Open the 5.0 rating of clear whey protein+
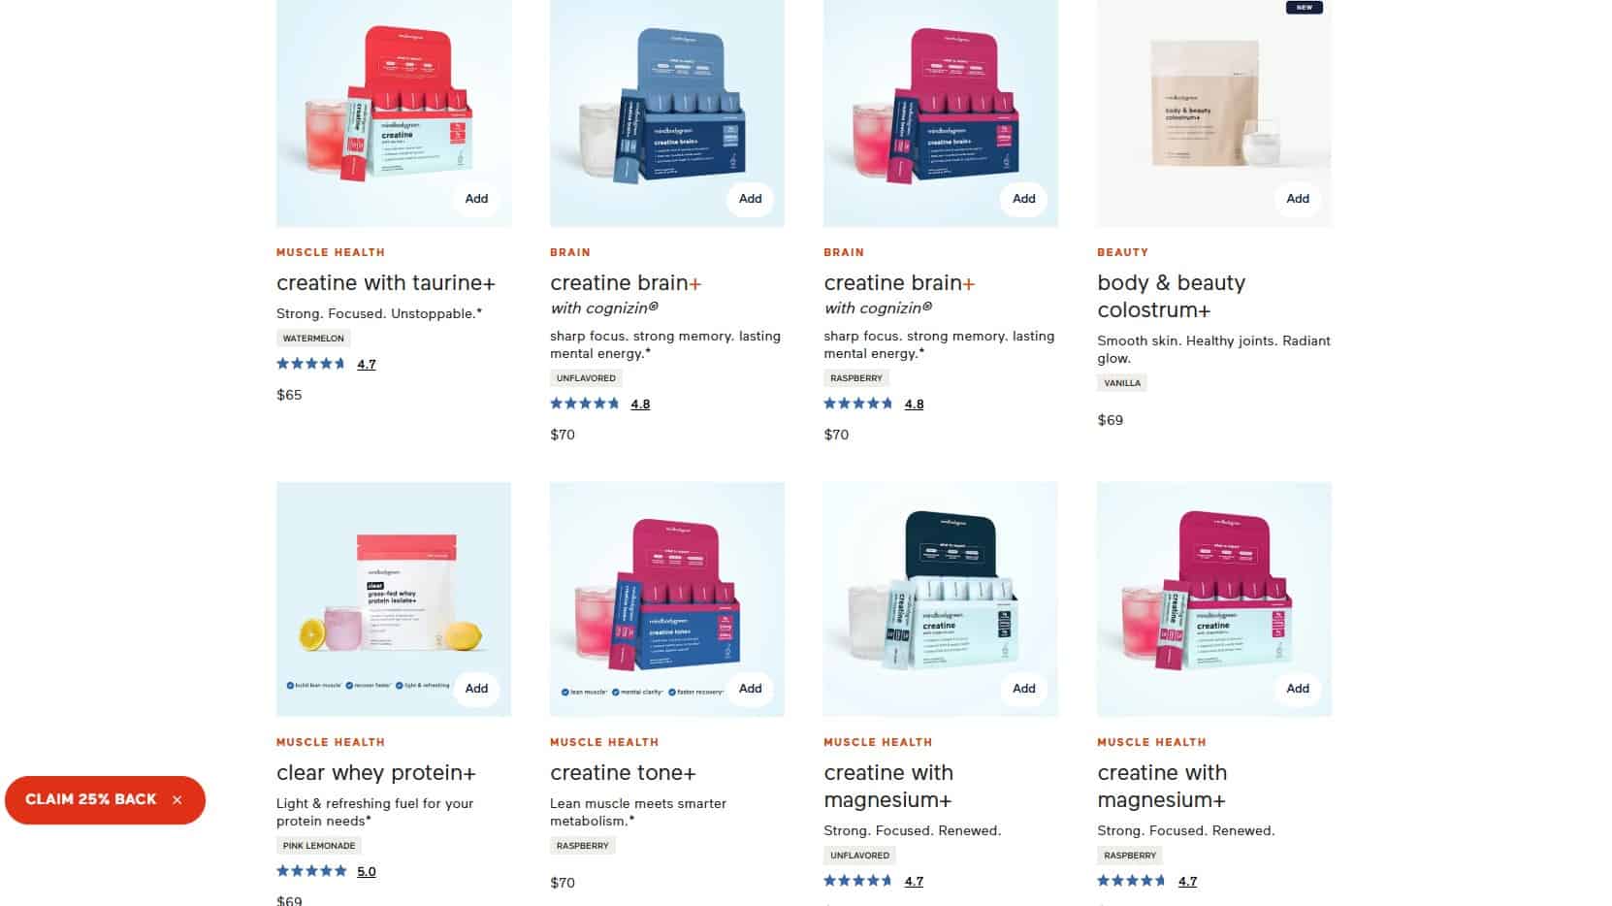Screen dimensions: 1612x906 (x=367, y=872)
